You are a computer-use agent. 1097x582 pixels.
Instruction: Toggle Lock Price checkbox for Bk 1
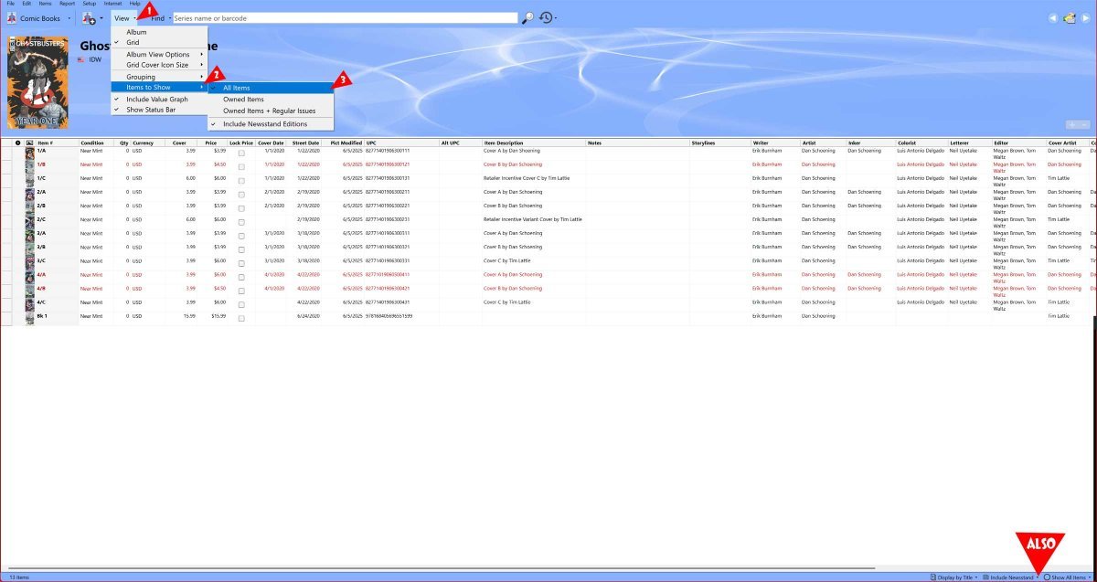[x=241, y=319]
